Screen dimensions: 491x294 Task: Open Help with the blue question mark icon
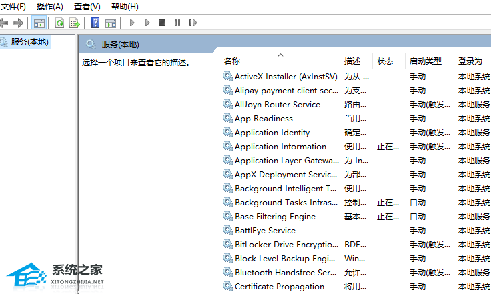pos(95,23)
